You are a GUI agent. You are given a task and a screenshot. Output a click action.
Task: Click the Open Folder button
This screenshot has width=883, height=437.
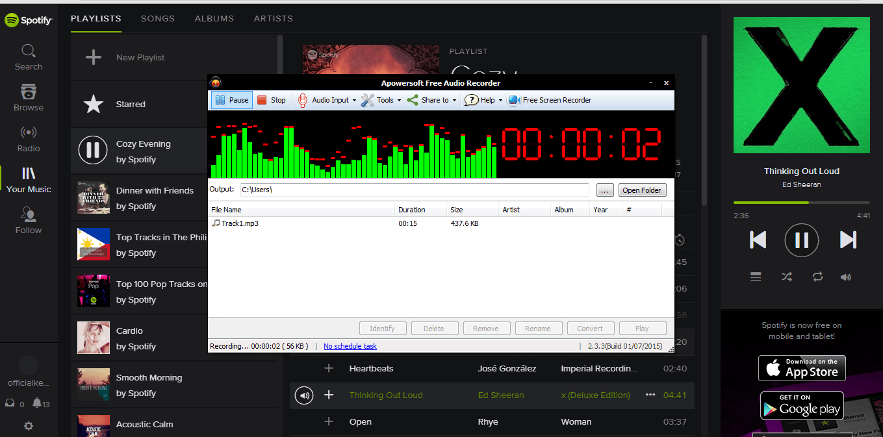[x=642, y=190]
